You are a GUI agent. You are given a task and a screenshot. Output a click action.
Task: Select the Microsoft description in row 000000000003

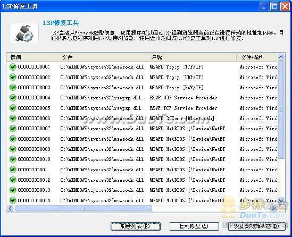click(x=258, y=88)
